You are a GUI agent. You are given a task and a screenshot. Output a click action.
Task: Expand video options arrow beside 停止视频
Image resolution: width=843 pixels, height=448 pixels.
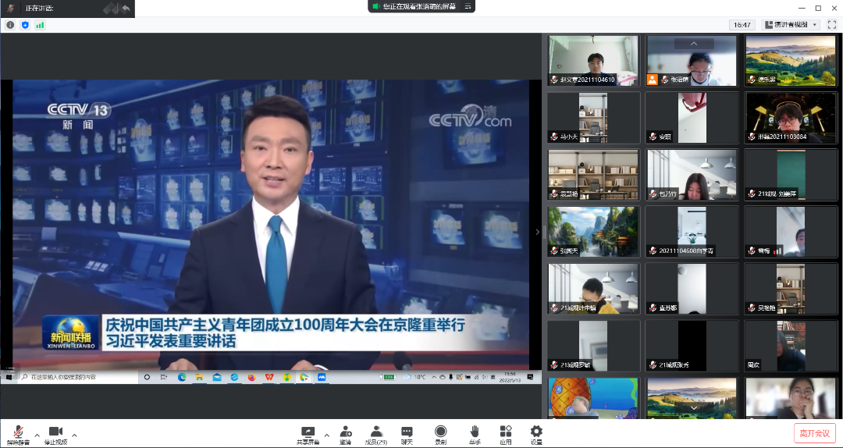point(74,435)
